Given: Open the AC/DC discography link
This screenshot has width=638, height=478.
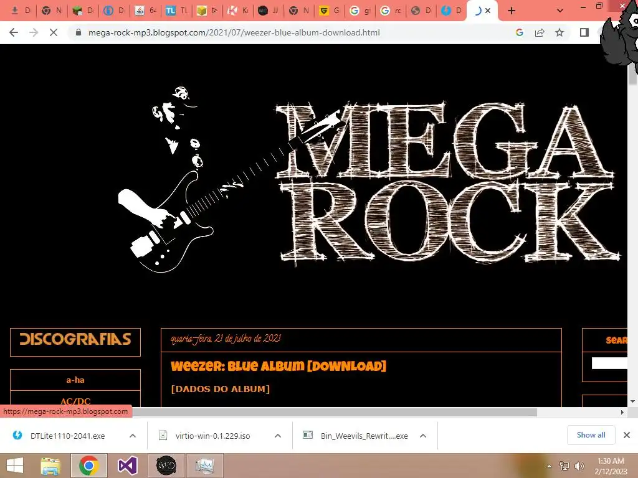Looking at the screenshot, I should pos(75,401).
